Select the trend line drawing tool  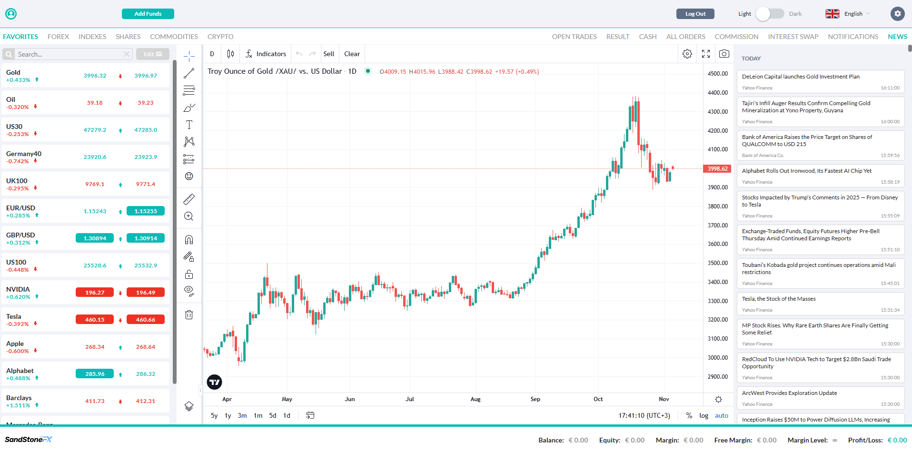189,73
